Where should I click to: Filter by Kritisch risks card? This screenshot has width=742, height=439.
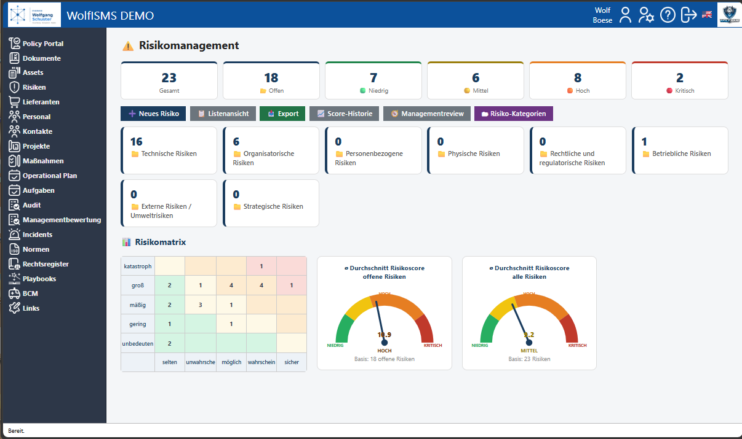click(680, 80)
